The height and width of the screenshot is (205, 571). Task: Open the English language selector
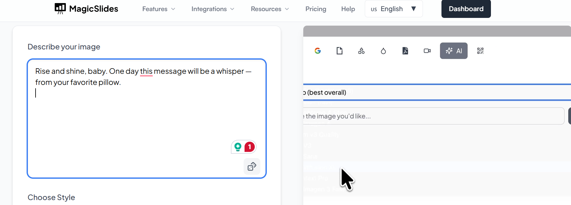click(393, 9)
